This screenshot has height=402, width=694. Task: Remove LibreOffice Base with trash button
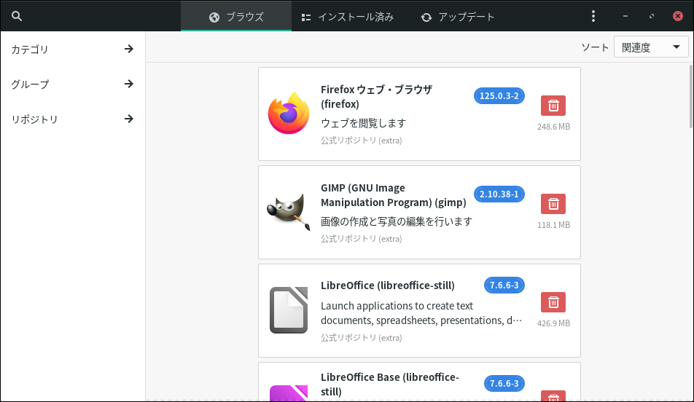tap(553, 396)
